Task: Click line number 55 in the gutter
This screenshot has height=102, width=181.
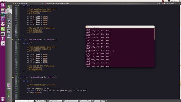Action: coord(16,32)
